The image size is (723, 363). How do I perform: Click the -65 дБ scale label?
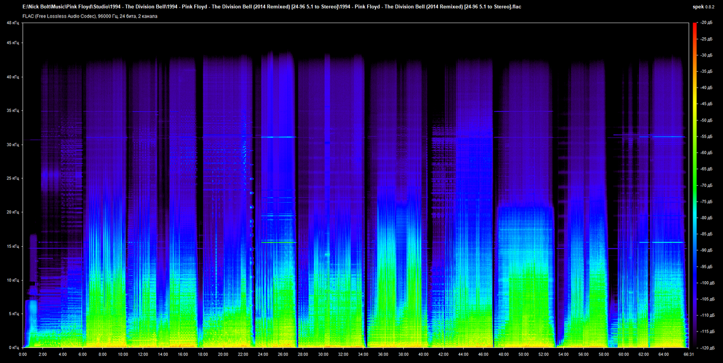pyautogui.click(x=705, y=169)
